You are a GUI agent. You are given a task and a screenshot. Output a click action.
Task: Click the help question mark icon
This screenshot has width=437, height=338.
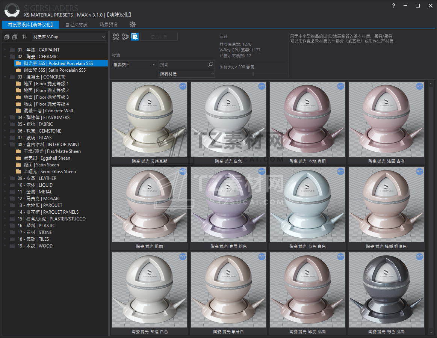click(393, 6)
